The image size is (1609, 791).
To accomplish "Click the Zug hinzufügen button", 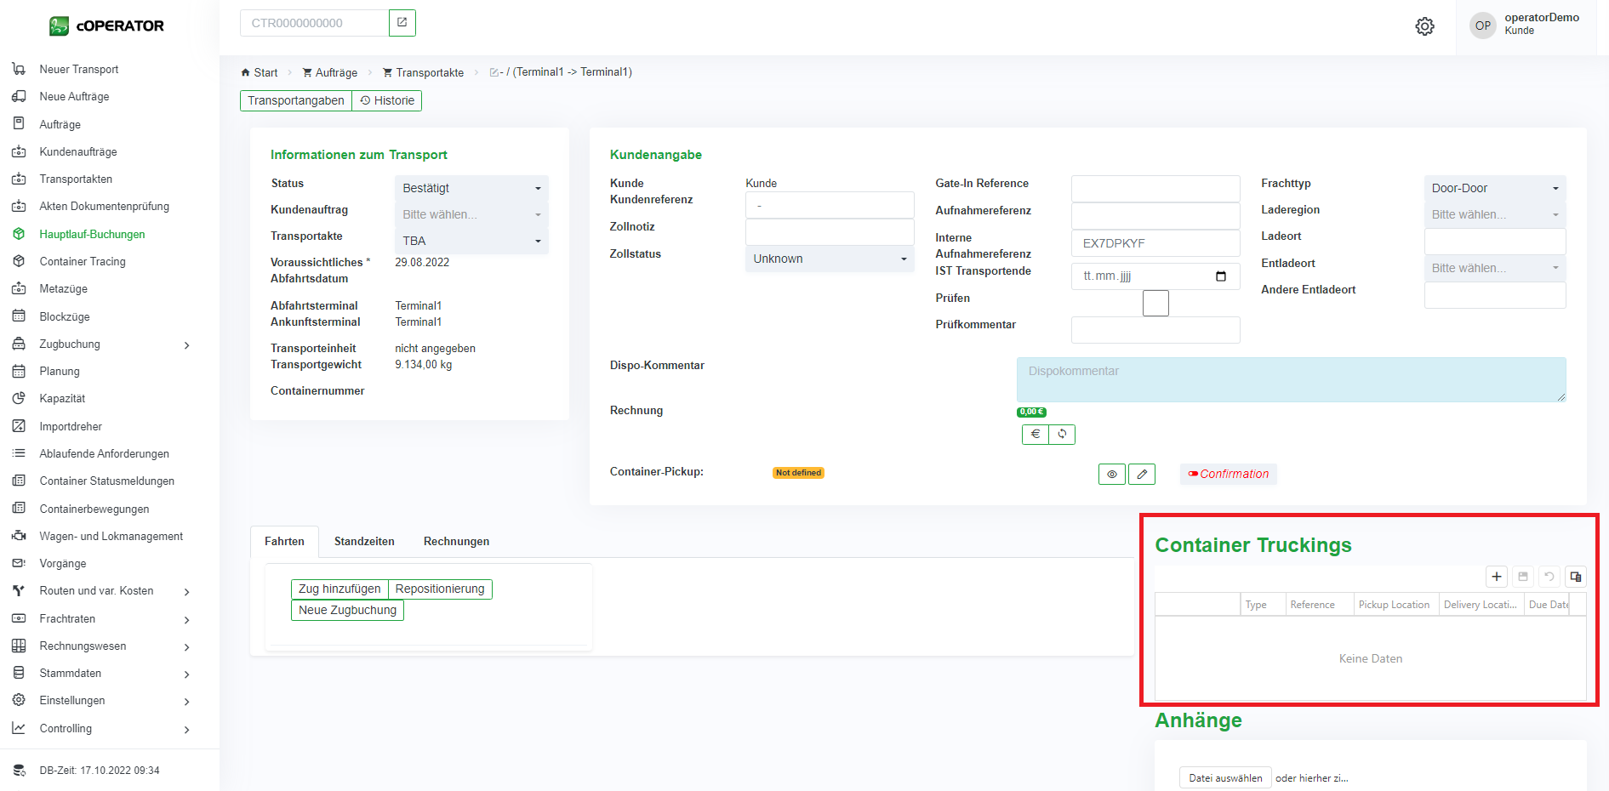I will [339, 589].
